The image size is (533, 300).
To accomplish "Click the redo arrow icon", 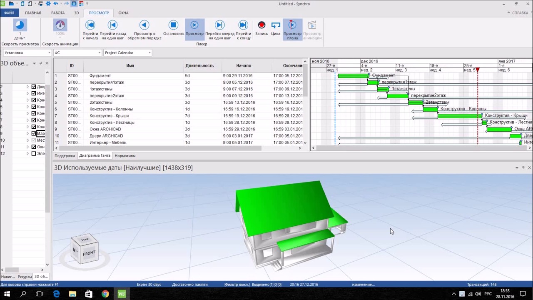I will click(x=66, y=4).
